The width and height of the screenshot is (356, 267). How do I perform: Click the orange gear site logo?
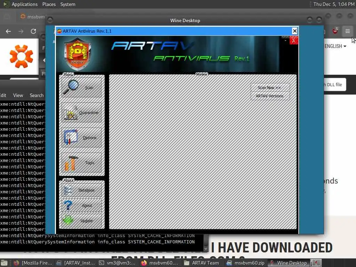[x=21, y=56]
